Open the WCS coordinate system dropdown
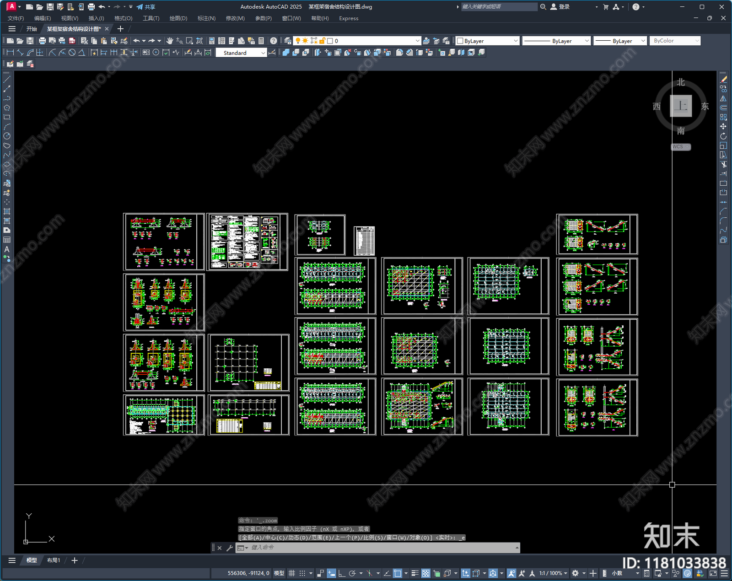The image size is (732, 581). [x=681, y=147]
